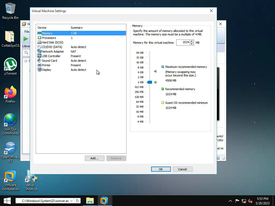Click the 'NAT' summary text
Screen dimensions: 275x206
coord(73,51)
